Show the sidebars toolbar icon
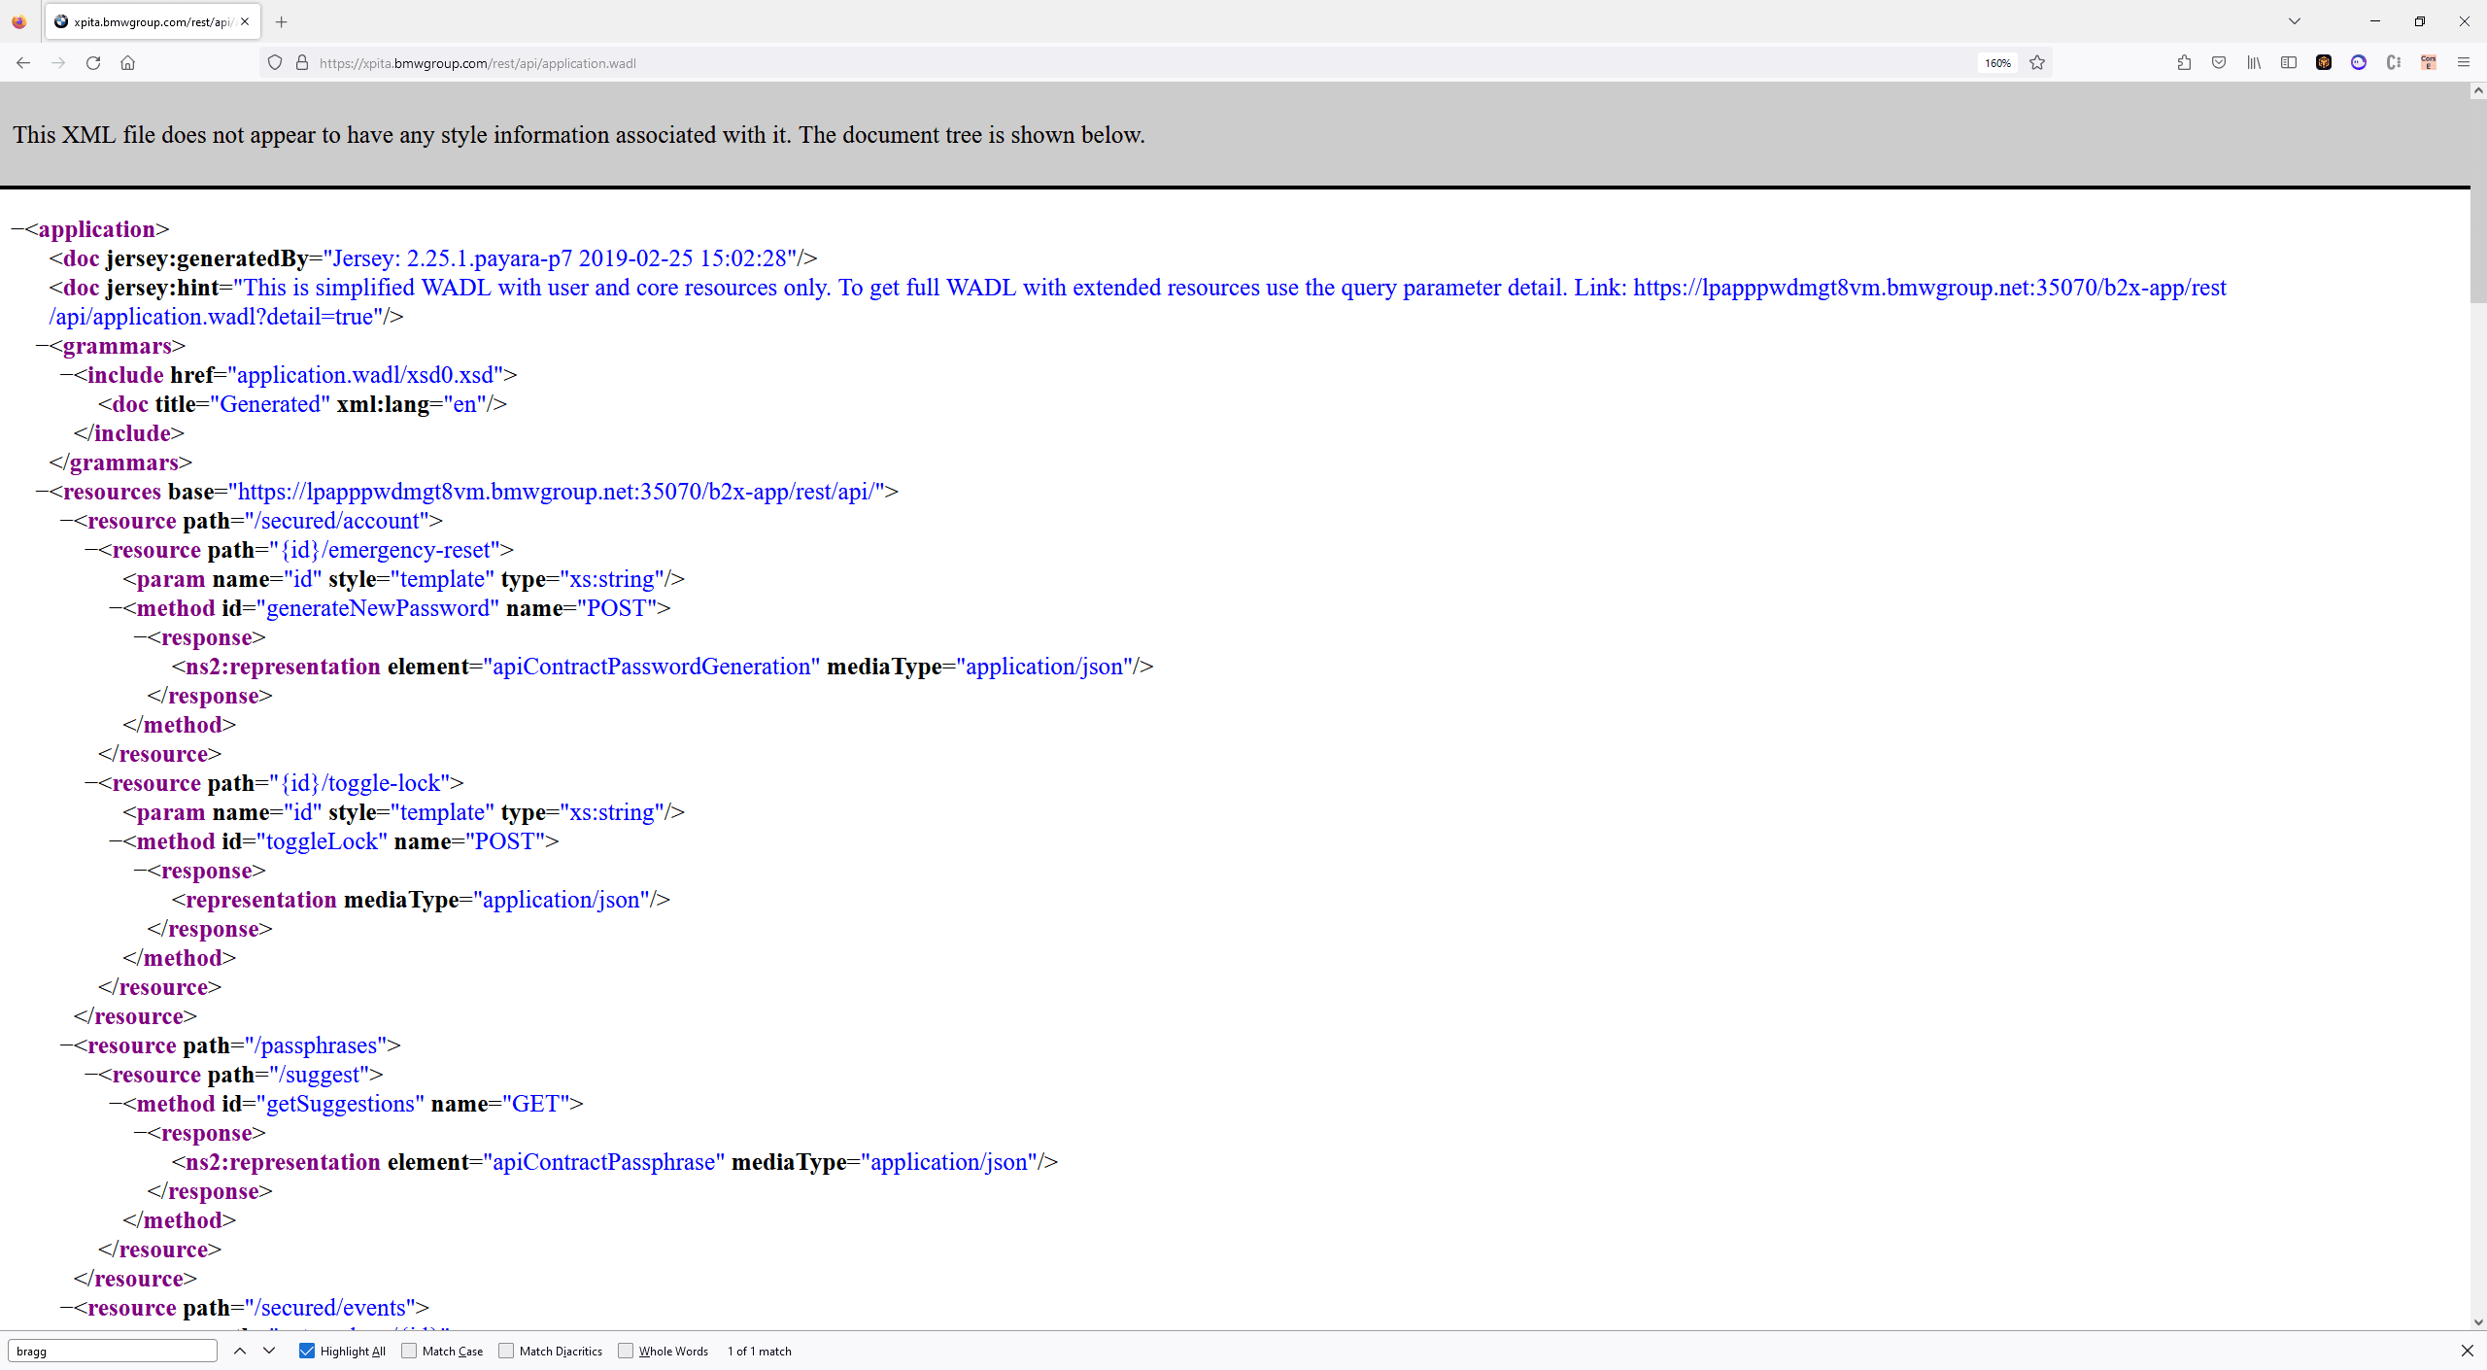The height and width of the screenshot is (1370, 2487). pyautogui.click(x=2289, y=63)
